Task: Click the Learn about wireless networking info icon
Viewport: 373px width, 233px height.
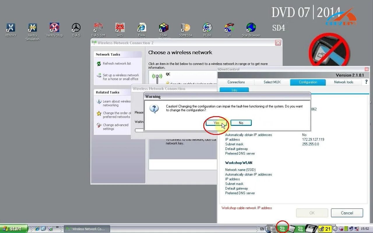Action: pyautogui.click(x=99, y=102)
